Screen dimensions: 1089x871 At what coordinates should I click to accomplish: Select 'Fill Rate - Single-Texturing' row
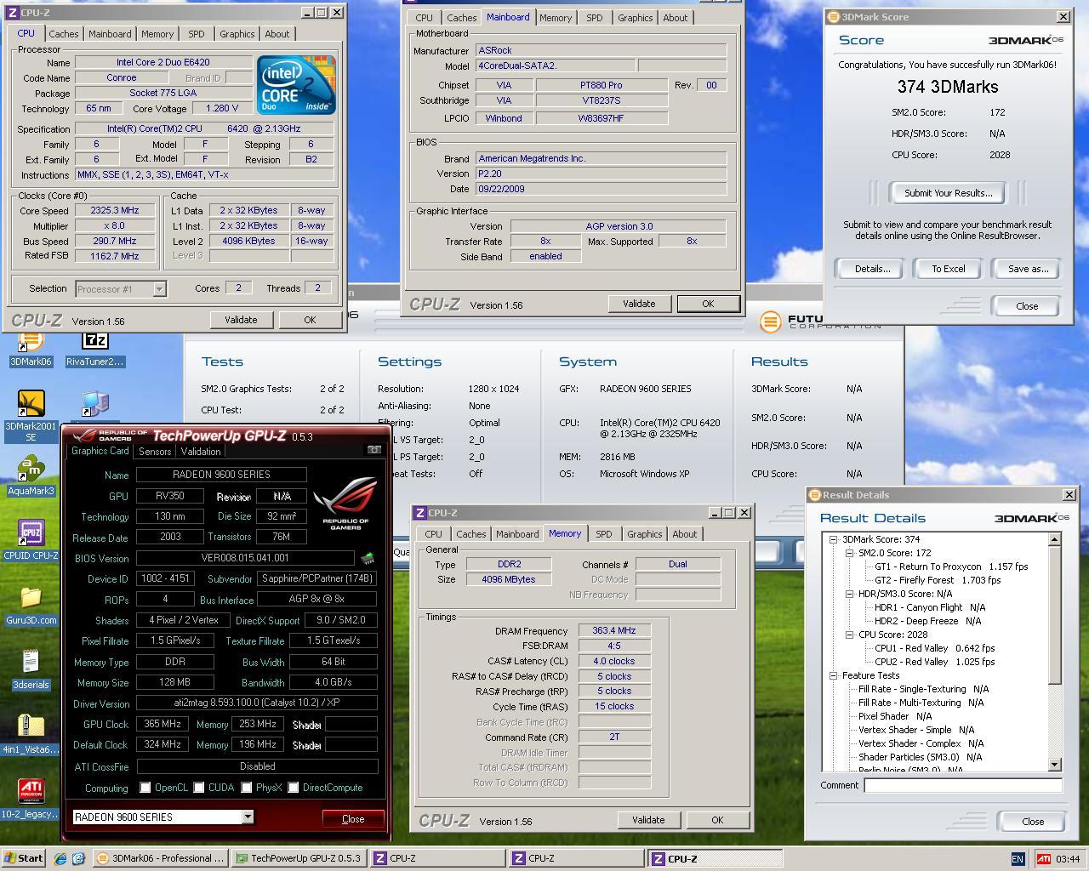(923, 689)
